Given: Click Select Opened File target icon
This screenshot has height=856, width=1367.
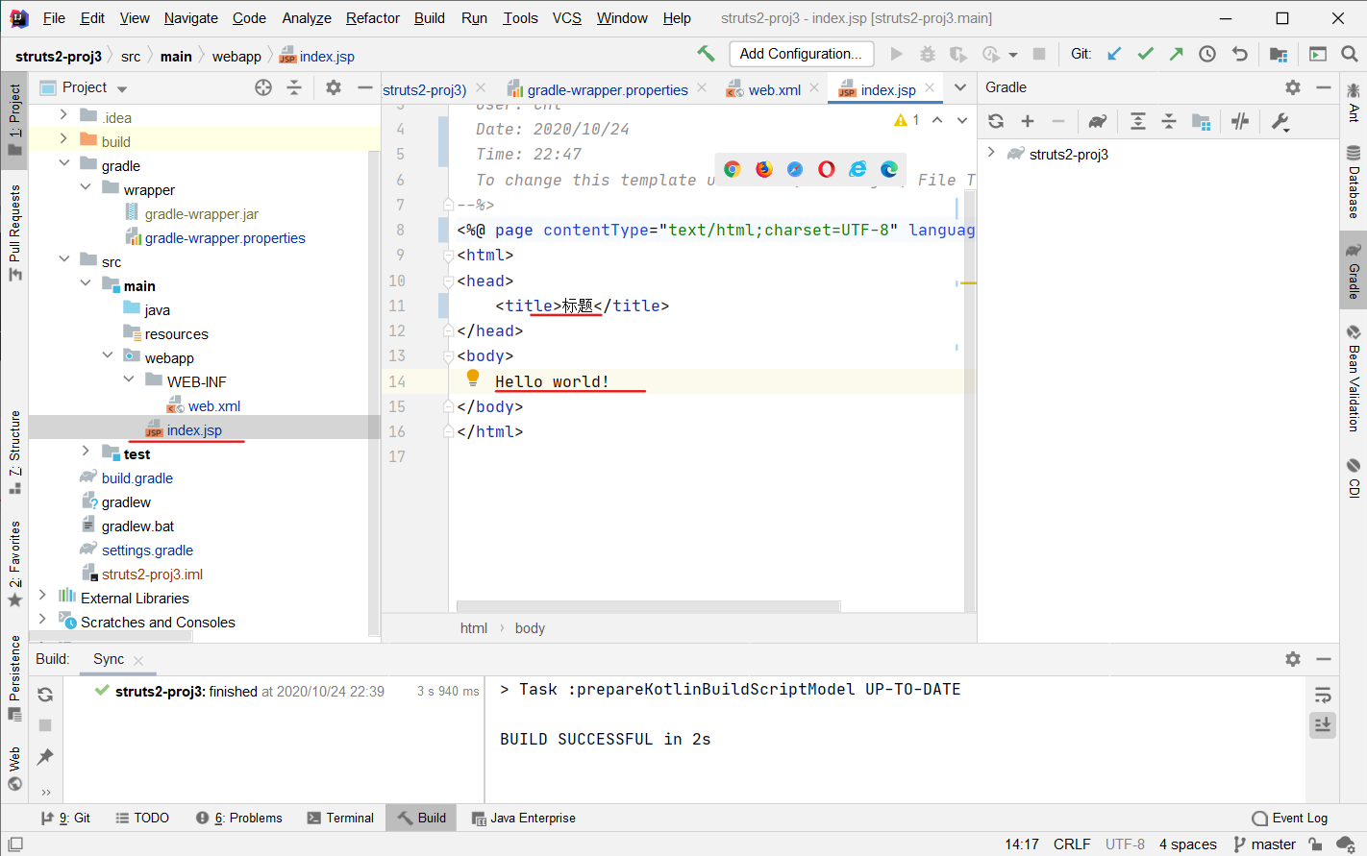Looking at the screenshot, I should [x=263, y=87].
